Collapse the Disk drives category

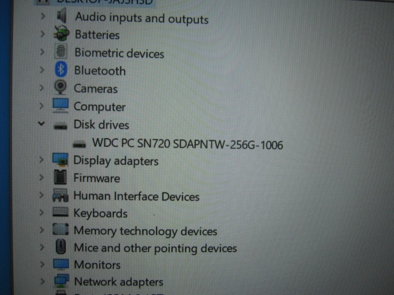(x=42, y=123)
